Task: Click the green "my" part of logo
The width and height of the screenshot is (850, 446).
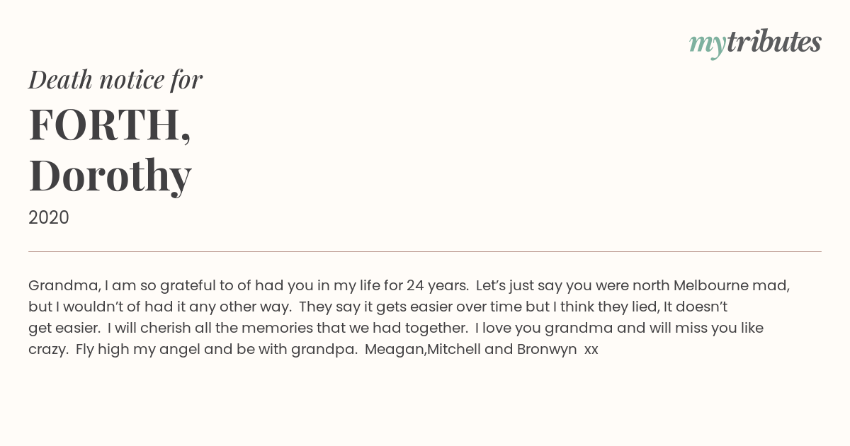Action: (708, 45)
